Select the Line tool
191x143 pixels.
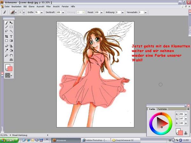[7, 27]
